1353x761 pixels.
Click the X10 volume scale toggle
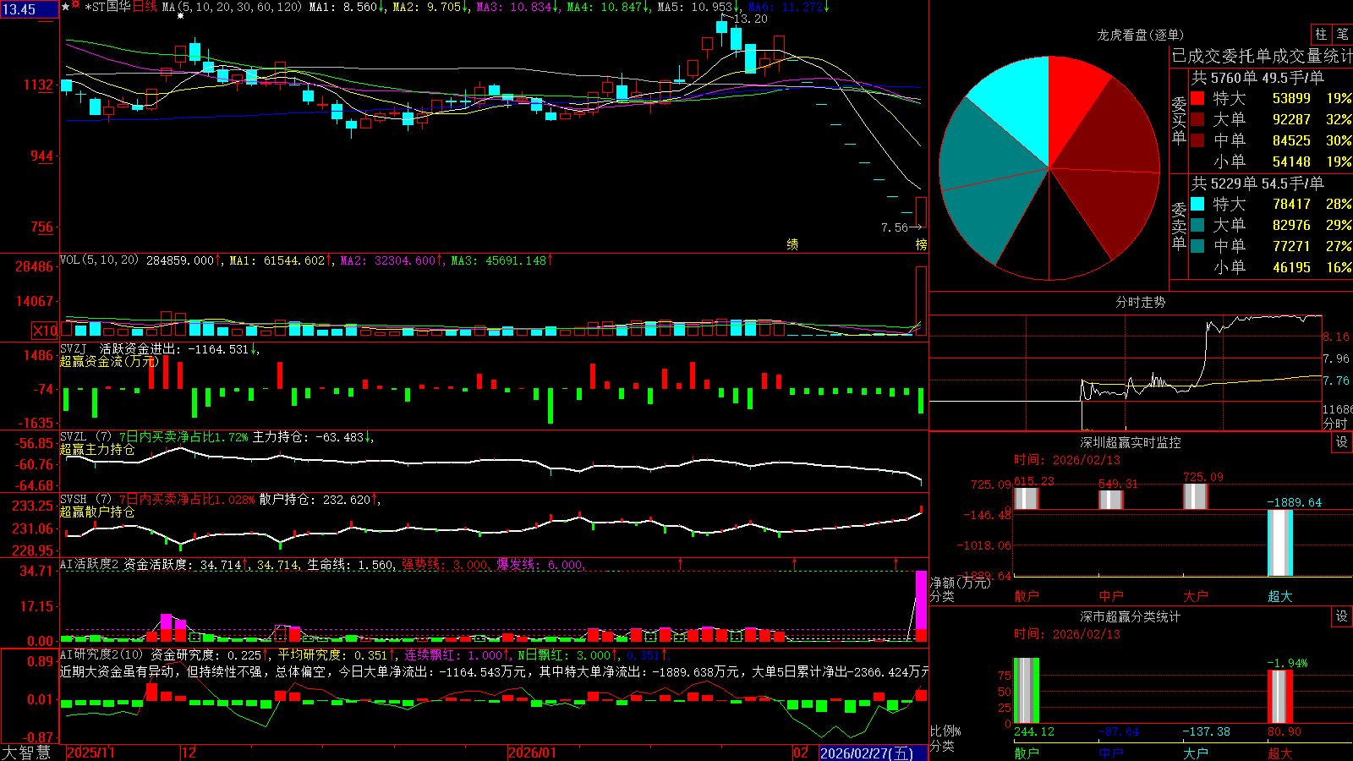(45, 331)
